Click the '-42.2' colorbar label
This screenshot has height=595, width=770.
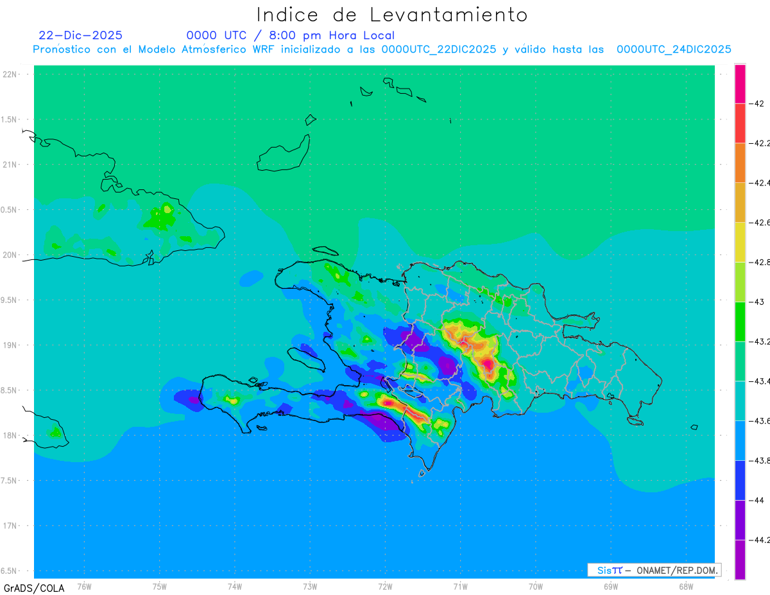pos(760,143)
